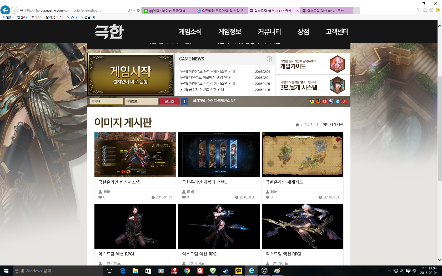
Task: Click the 커뮤니티 breadcrumb link
Action: click(x=311, y=125)
